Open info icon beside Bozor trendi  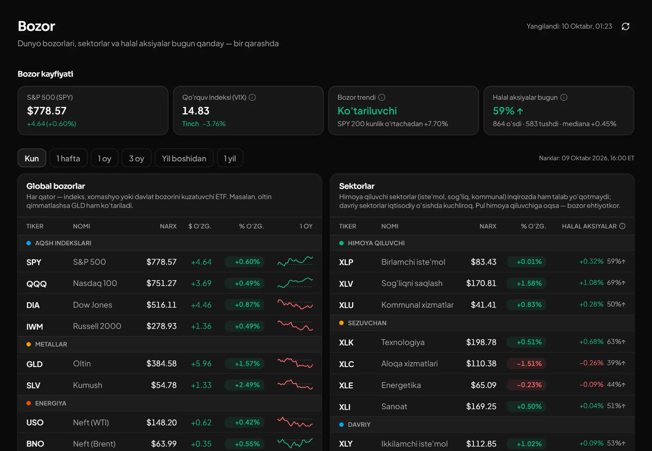(382, 98)
